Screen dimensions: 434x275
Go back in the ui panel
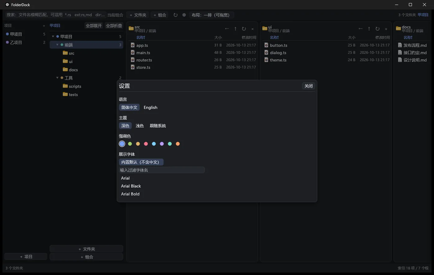click(x=361, y=29)
